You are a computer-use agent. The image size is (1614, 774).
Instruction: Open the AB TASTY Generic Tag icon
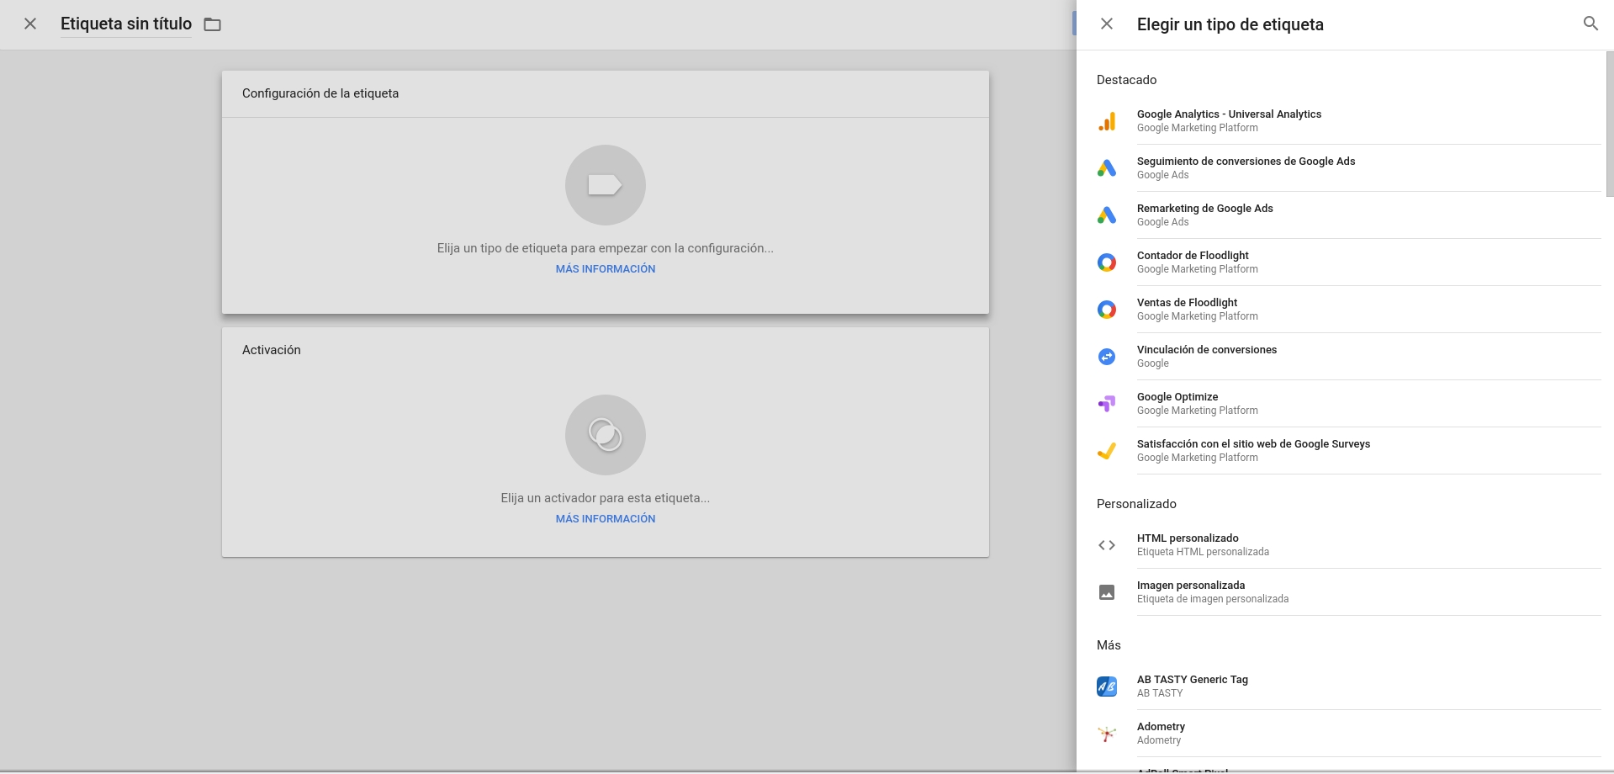click(x=1107, y=687)
